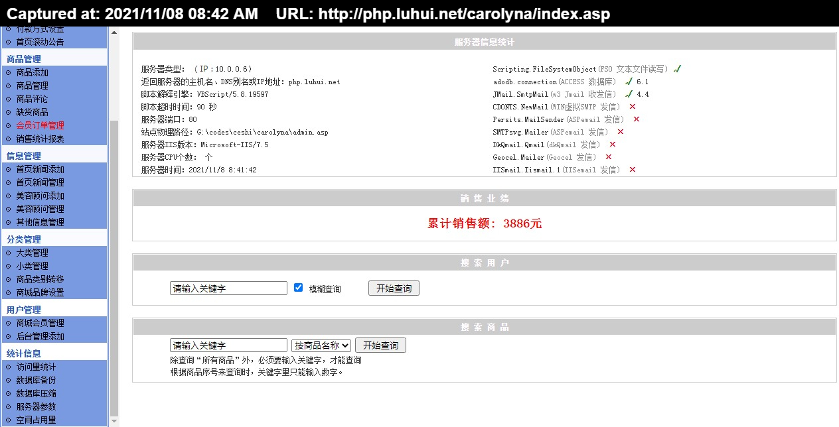Screen dimensions: 839x427
Task: Open 商城会员管理
Action: click(x=40, y=323)
